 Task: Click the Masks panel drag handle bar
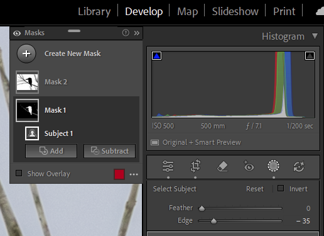(x=74, y=31)
